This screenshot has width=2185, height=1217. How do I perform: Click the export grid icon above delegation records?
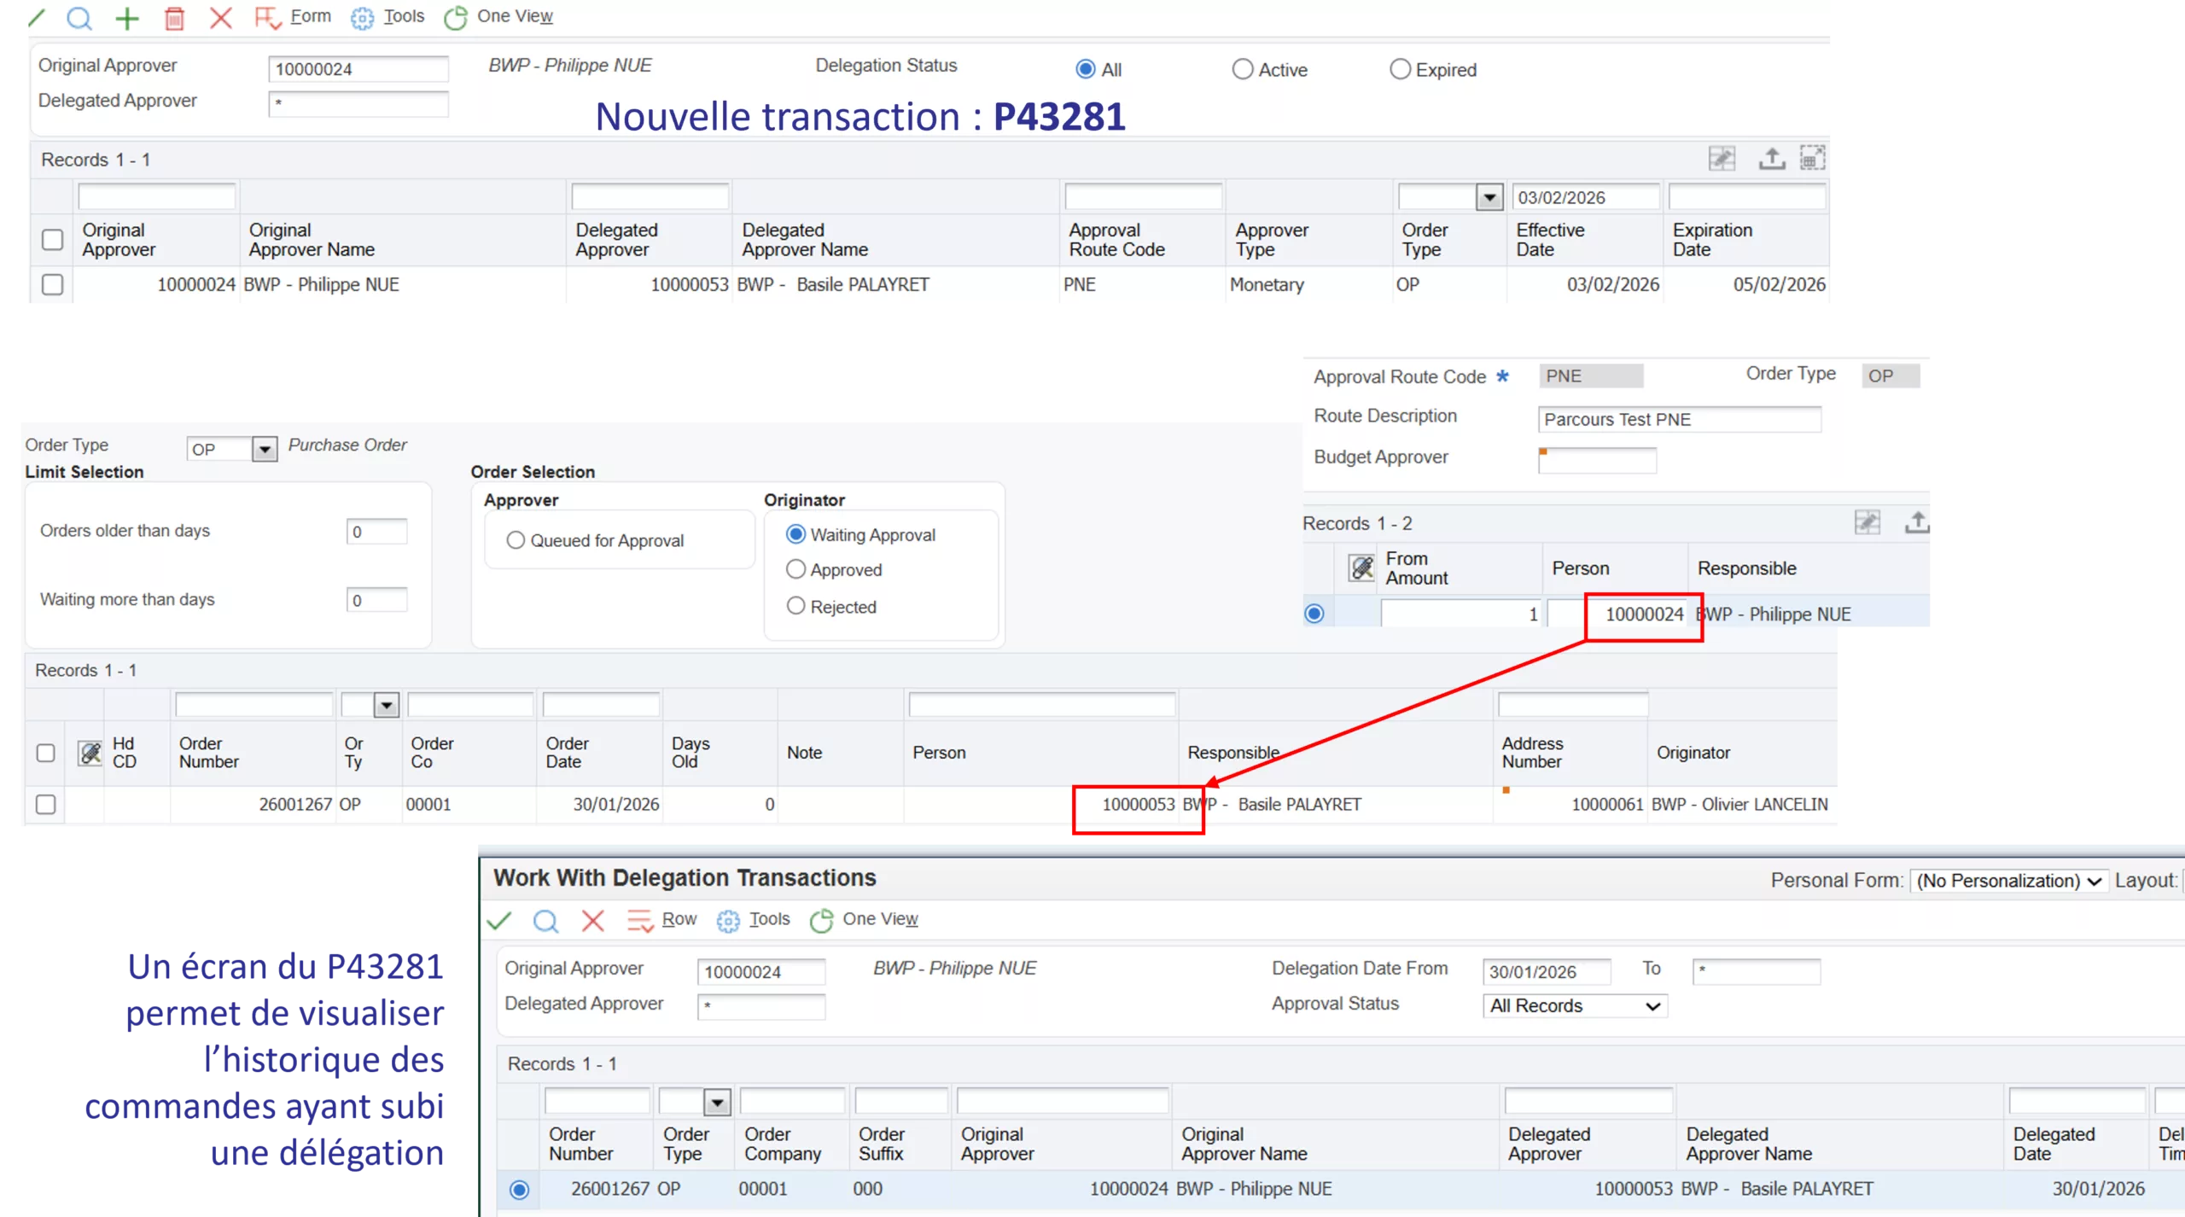1772,158
